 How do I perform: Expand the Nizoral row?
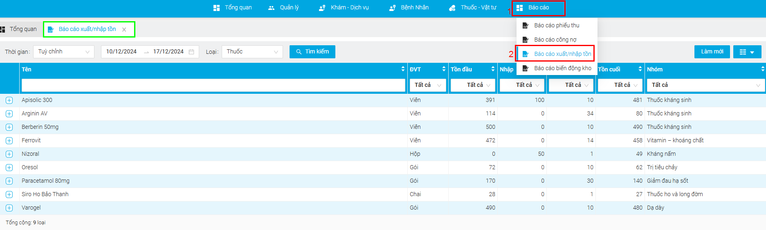(9, 154)
